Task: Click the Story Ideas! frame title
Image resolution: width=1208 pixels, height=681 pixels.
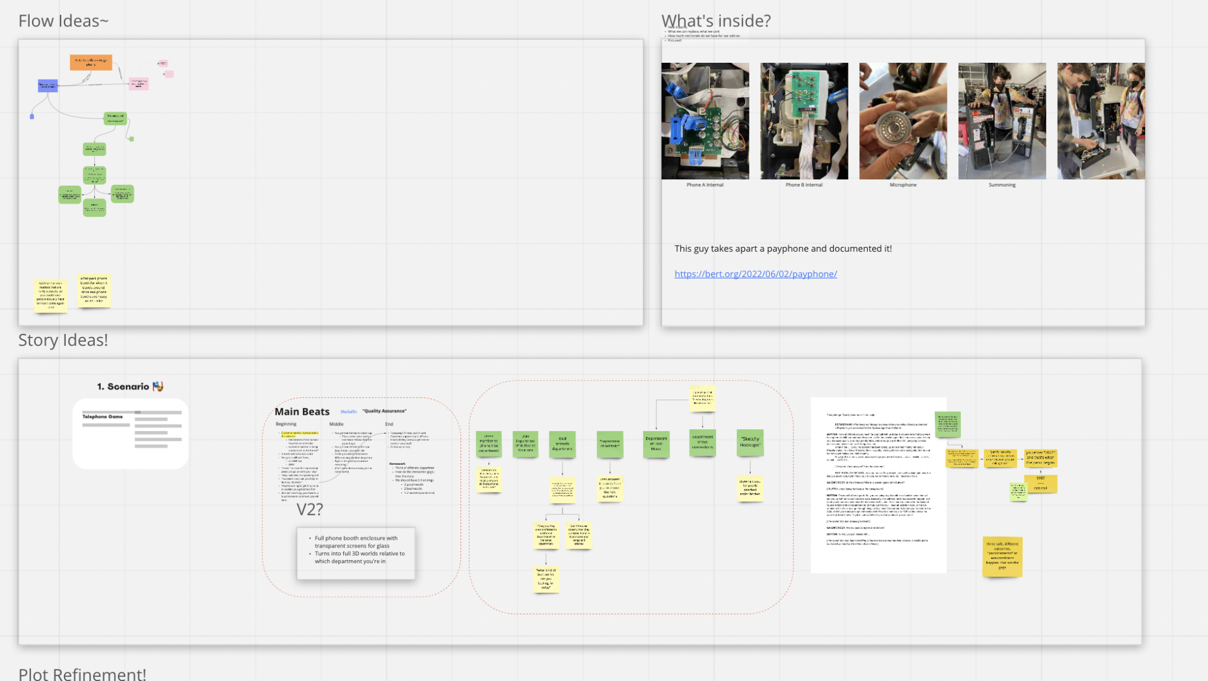Action: coord(63,340)
